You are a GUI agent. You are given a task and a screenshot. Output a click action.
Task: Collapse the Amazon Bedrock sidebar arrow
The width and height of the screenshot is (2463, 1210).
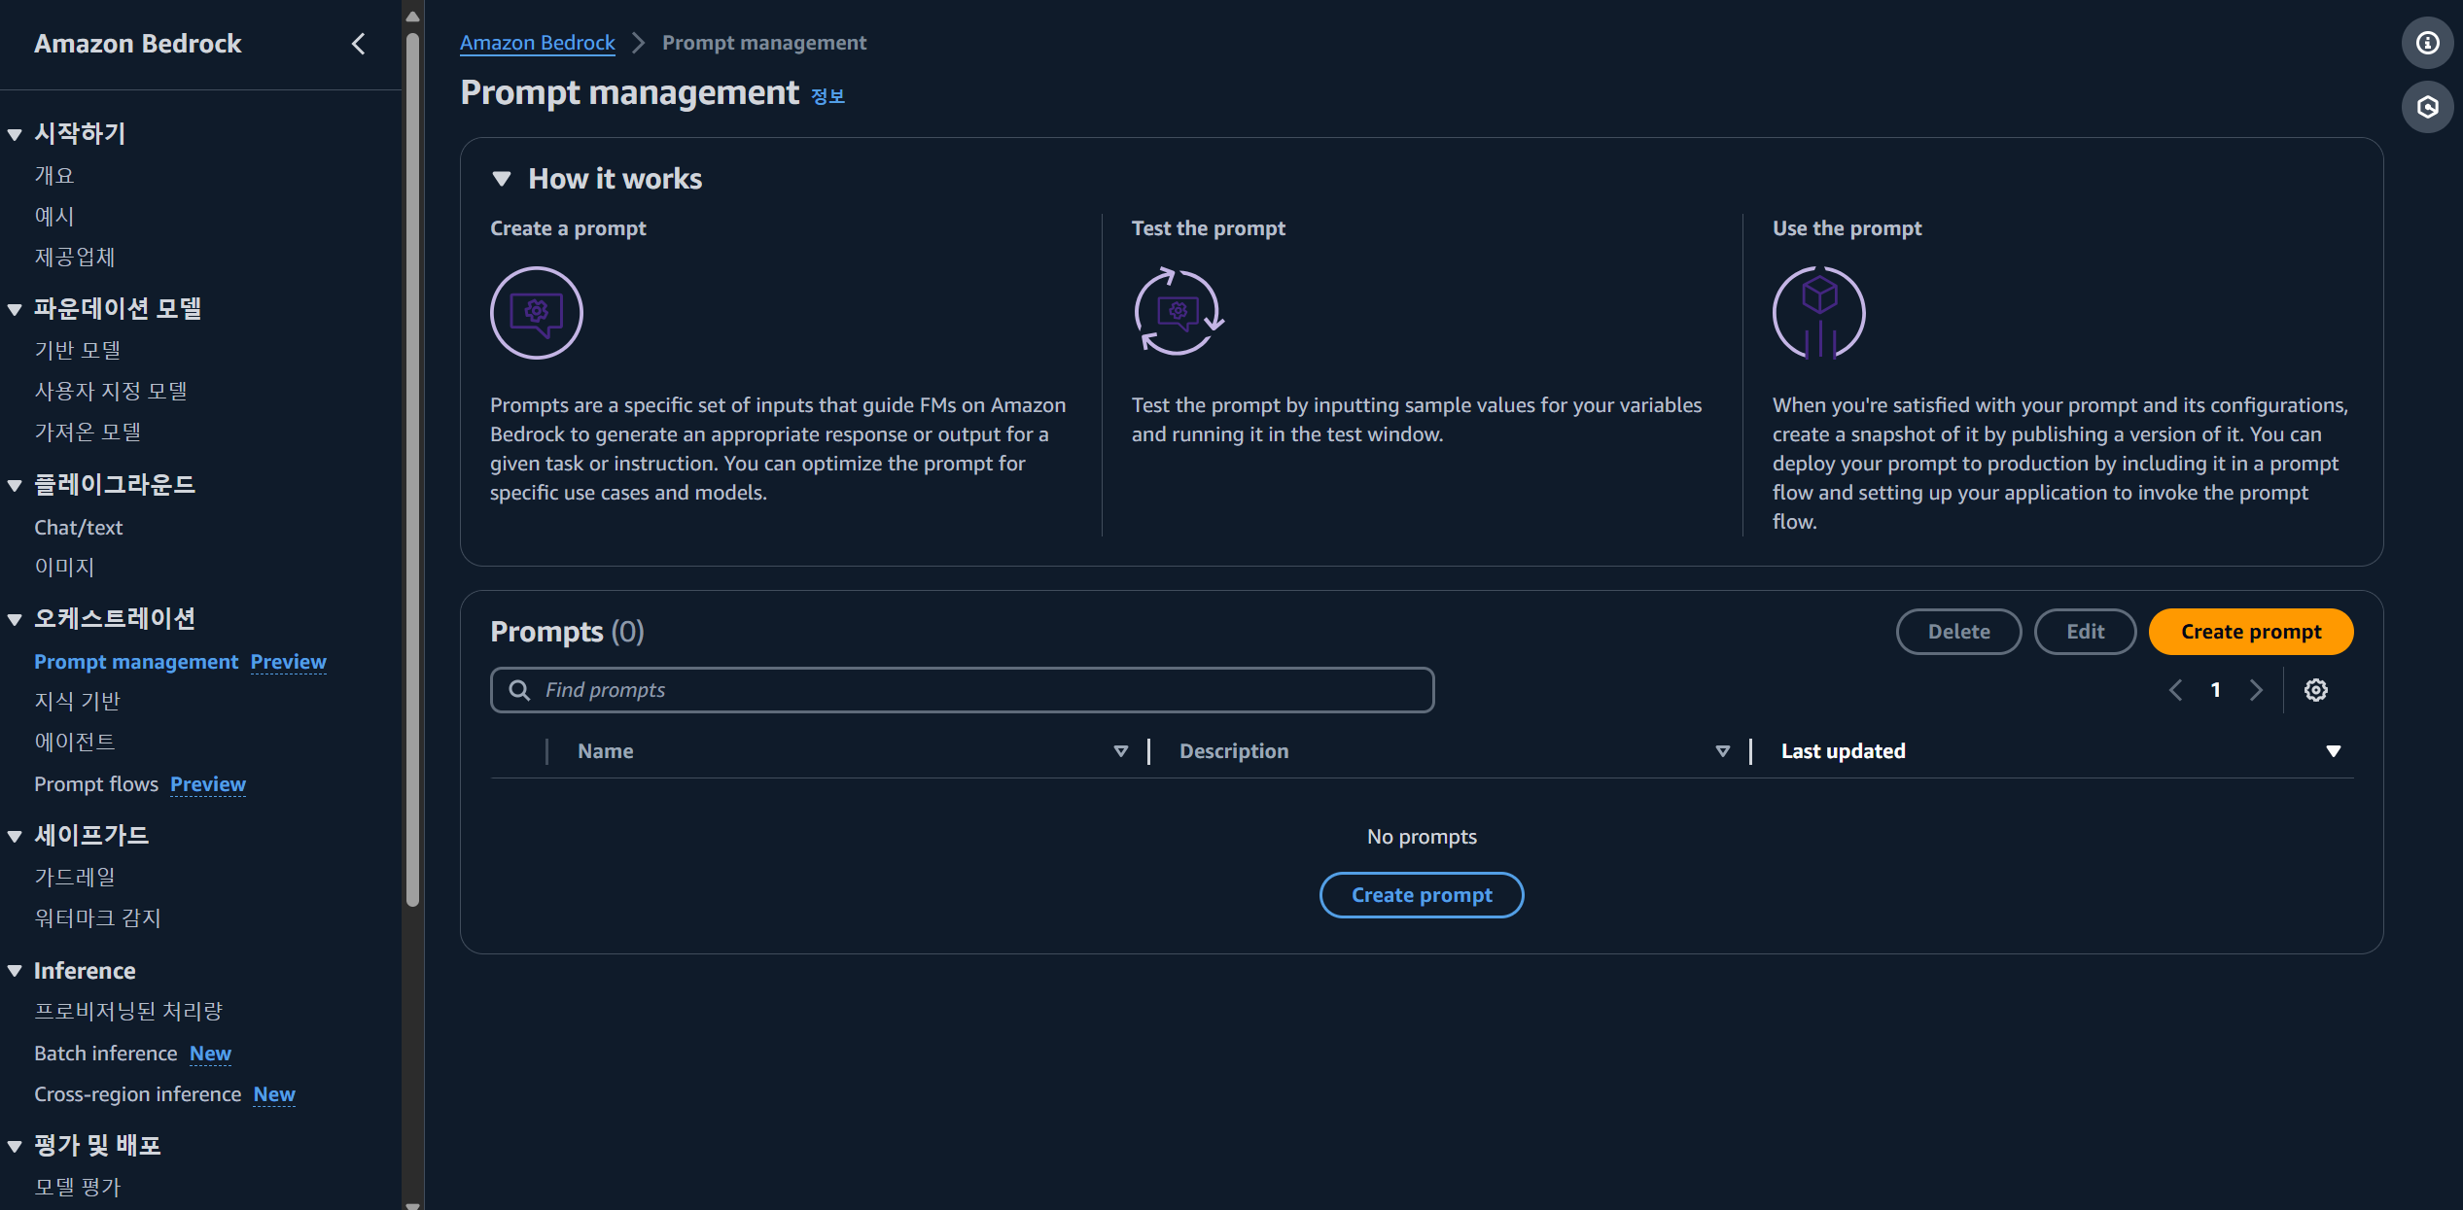pos(359,44)
